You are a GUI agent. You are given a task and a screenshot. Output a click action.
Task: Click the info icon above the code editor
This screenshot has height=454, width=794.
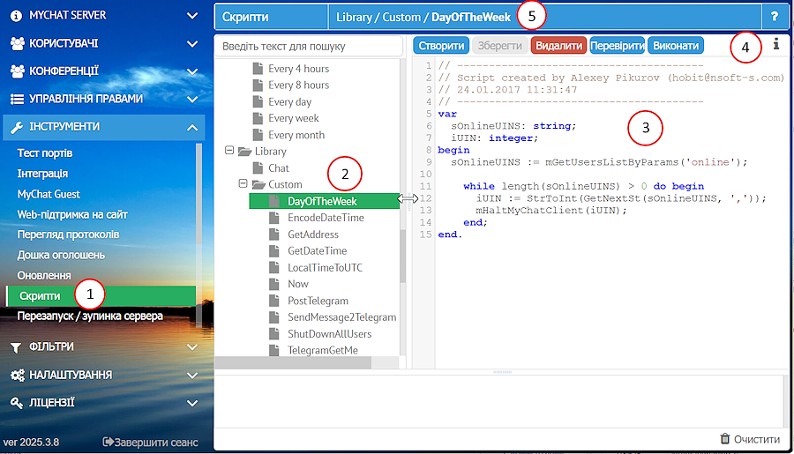click(x=776, y=44)
